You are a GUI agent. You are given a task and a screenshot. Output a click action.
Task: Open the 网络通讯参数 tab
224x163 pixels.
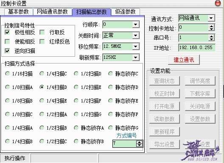click(x=52, y=12)
